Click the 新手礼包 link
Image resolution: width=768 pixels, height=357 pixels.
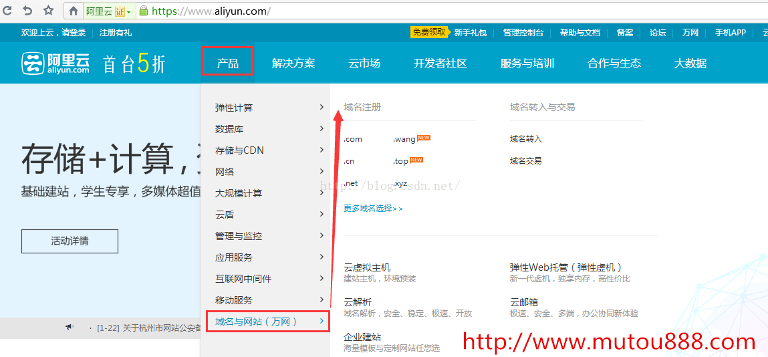(470, 33)
